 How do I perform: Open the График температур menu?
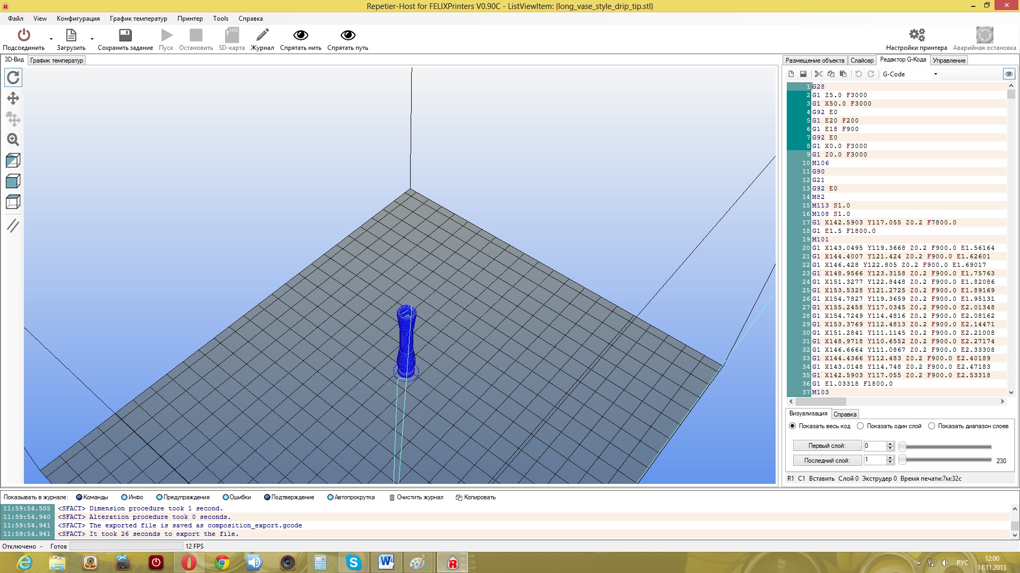[138, 19]
